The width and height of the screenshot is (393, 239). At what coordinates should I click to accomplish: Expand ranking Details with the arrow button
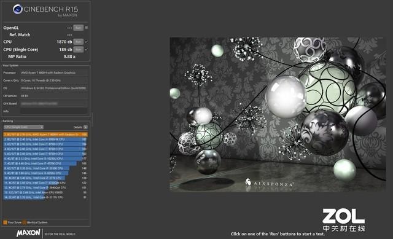click(x=85, y=127)
